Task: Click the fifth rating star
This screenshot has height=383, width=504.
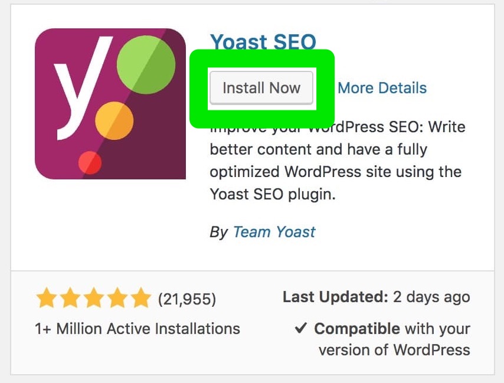Action: (x=141, y=299)
